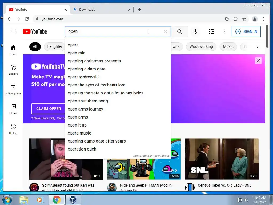Select the Music filter chip
The image size is (273, 205).
[228, 46]
